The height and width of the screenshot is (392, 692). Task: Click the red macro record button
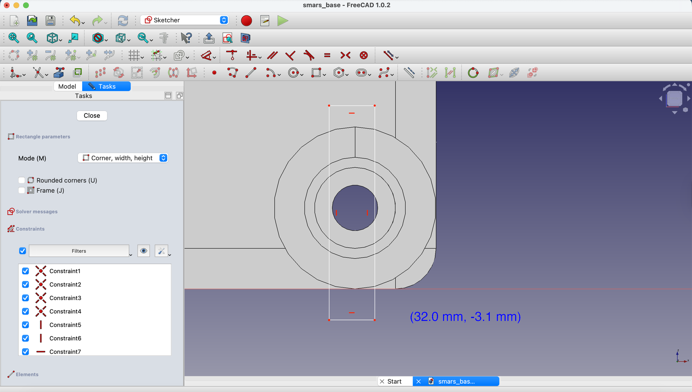pyautogui.click(x=247, y=21)
